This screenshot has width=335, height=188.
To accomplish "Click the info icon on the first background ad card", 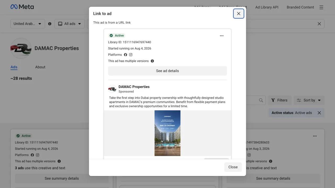I will click(59, 161).
